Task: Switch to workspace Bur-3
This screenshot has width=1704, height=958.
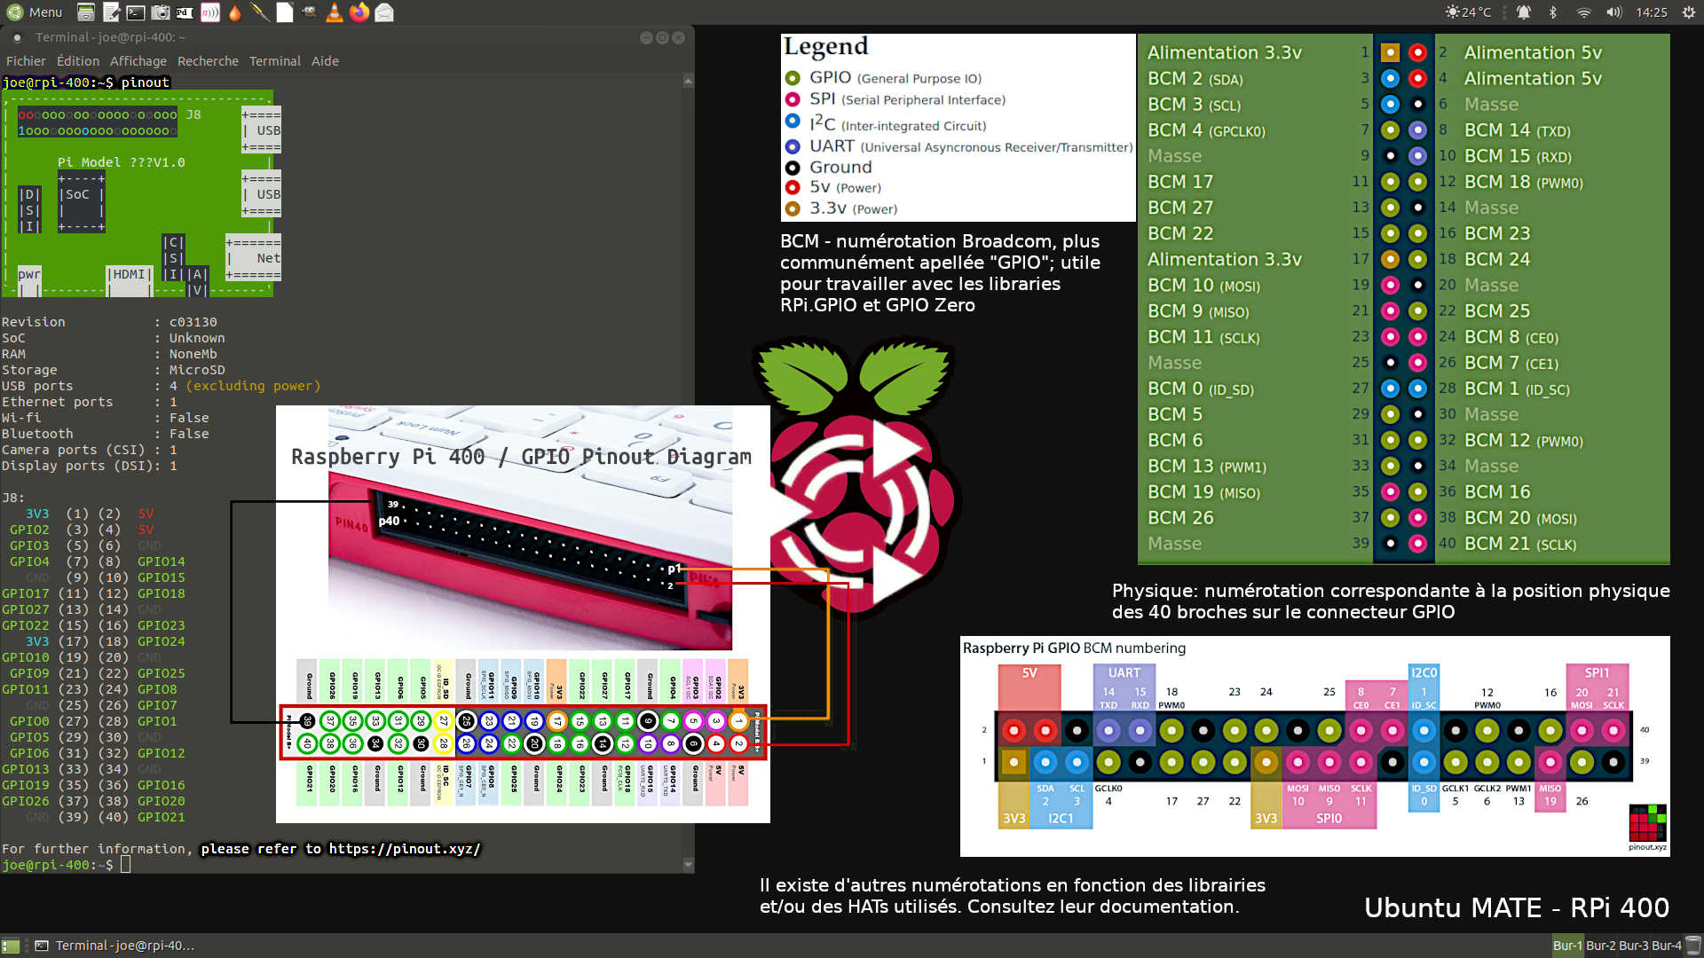Action: click(1633, 946)
